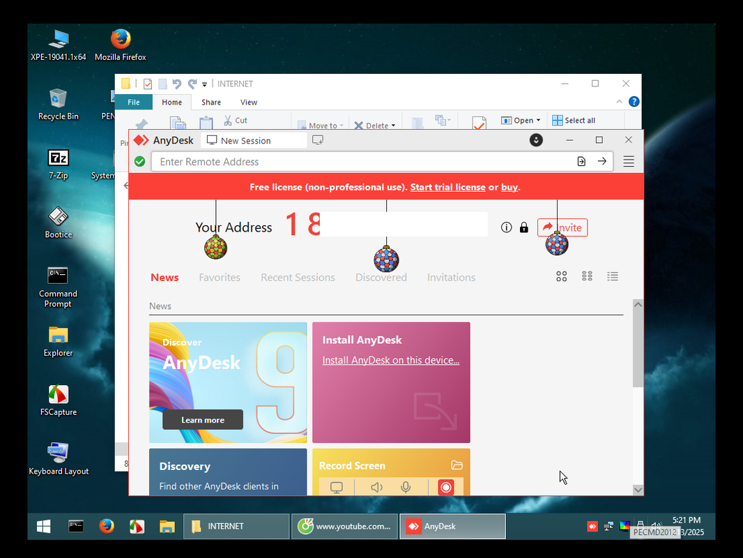
Task: Open Command Prompt desktop shortcut
Action: click(58, 287)
